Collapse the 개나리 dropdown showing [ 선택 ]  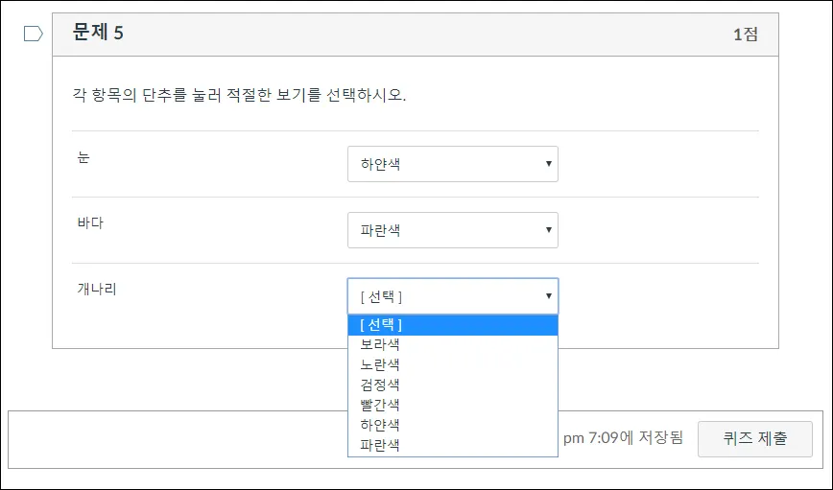pyautogui.click(x=452, y=296)
